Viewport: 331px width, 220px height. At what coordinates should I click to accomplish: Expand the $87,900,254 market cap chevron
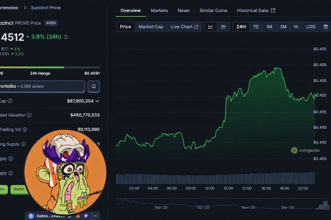pyautogui.click(x=97, y=101)
